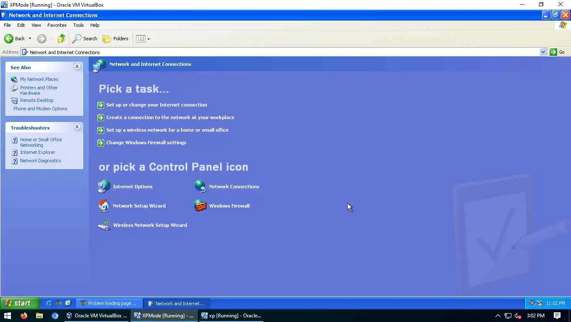This screenshot has height=322, width=571.
Task: Open host Action Center notifications icon
Action: click(557, 316)
